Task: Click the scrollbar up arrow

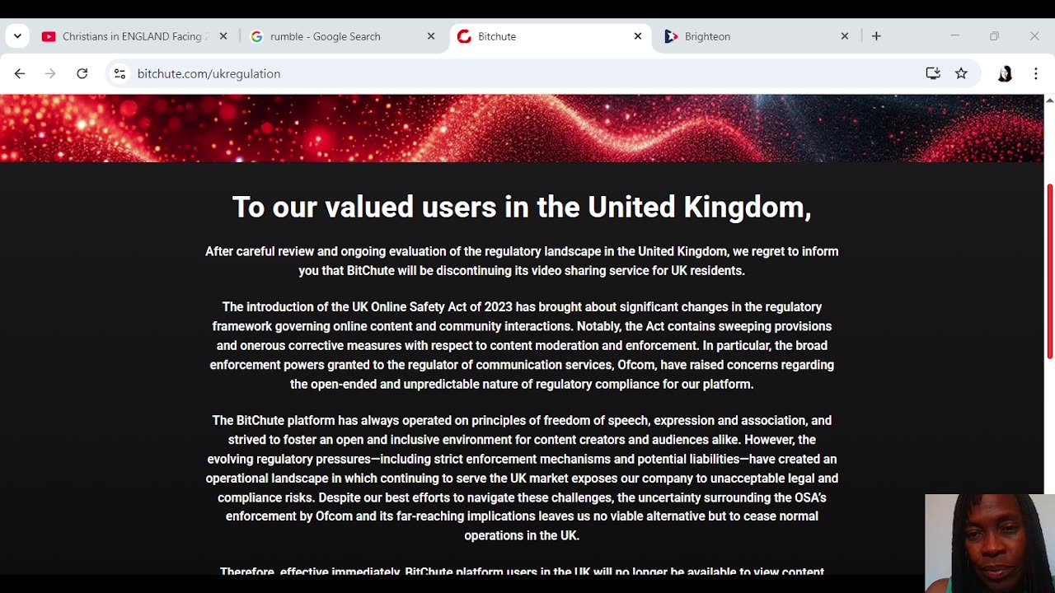Action: point(1049,100)
